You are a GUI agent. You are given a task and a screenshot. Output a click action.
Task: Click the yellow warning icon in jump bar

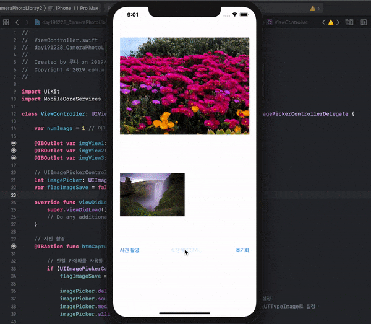(331, 22)
